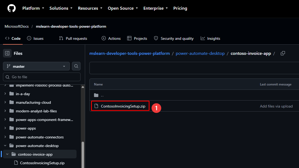
Task: Expand the in-a-day folder
Action: 5,94
